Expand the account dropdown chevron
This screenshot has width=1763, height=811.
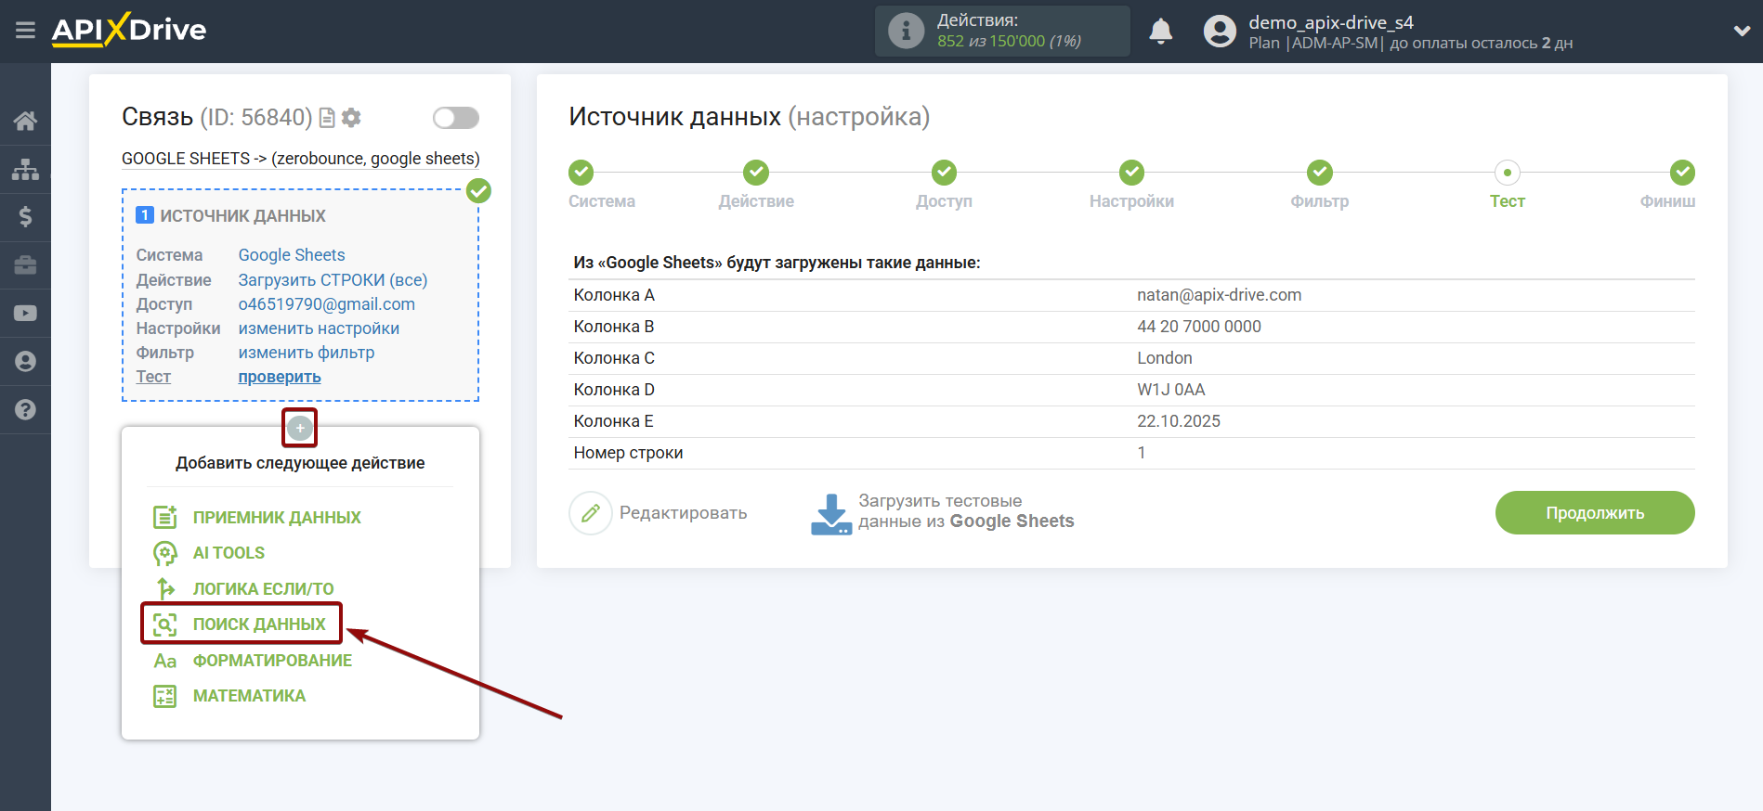point(1742,31)
